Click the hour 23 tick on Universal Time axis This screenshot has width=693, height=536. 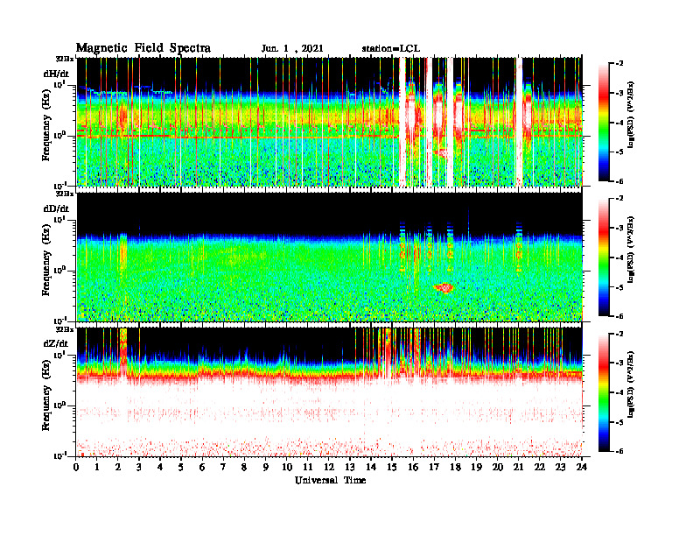560,468
